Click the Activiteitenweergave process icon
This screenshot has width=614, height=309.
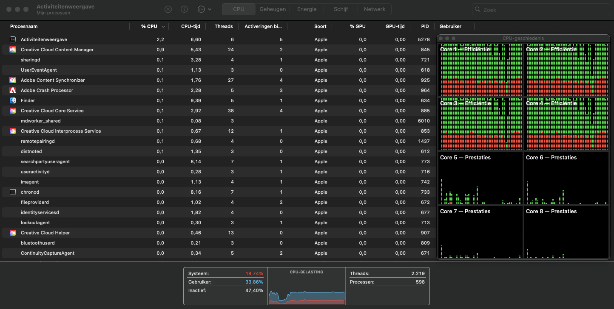13,39
